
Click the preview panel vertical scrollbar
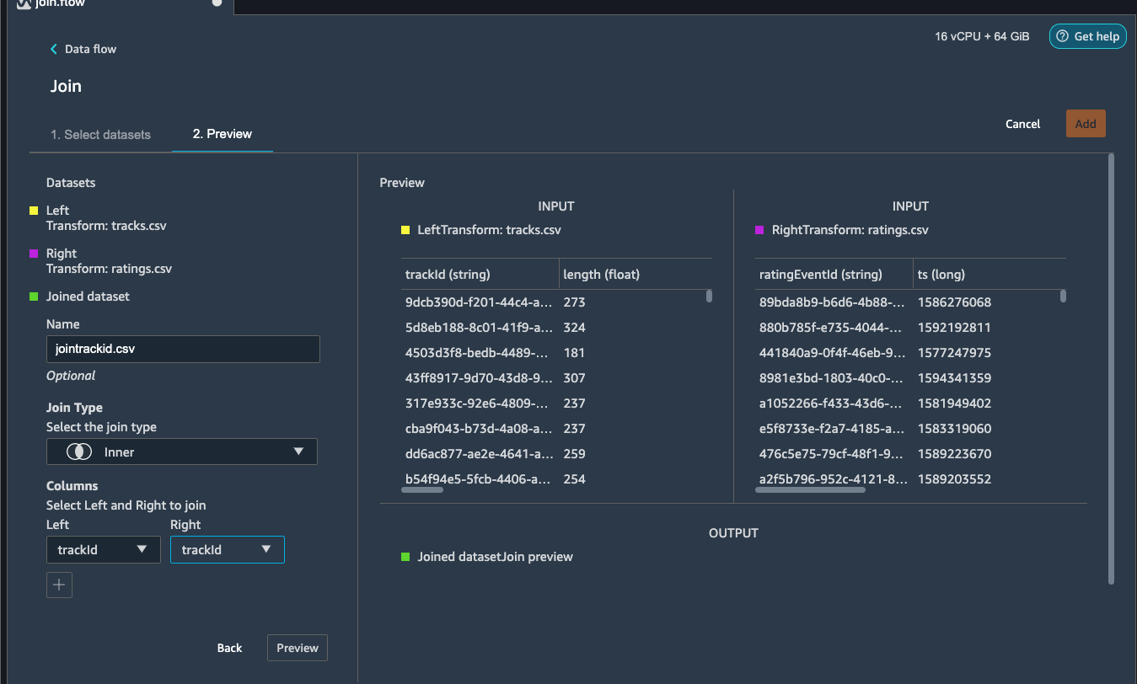point(1111,368)
